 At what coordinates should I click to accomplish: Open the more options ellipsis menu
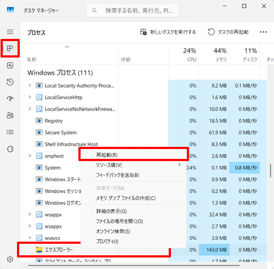tap(263, 32)
